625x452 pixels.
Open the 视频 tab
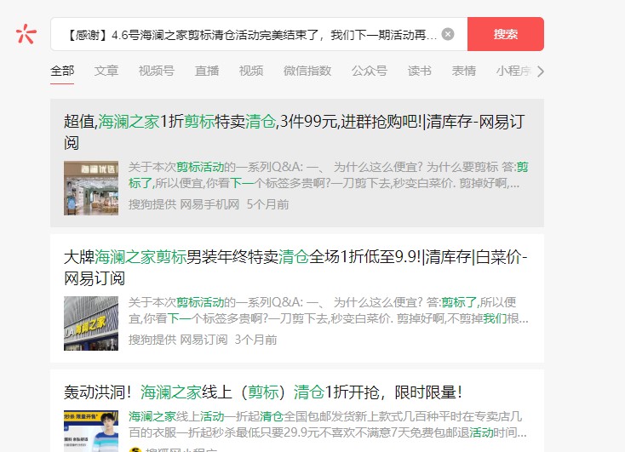pyautogui.click(x=250, y=71)
